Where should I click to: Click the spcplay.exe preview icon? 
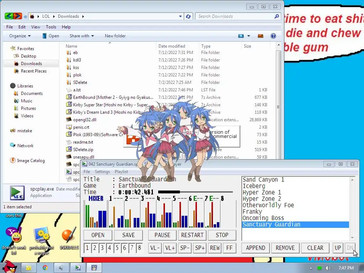click(17, 193)
